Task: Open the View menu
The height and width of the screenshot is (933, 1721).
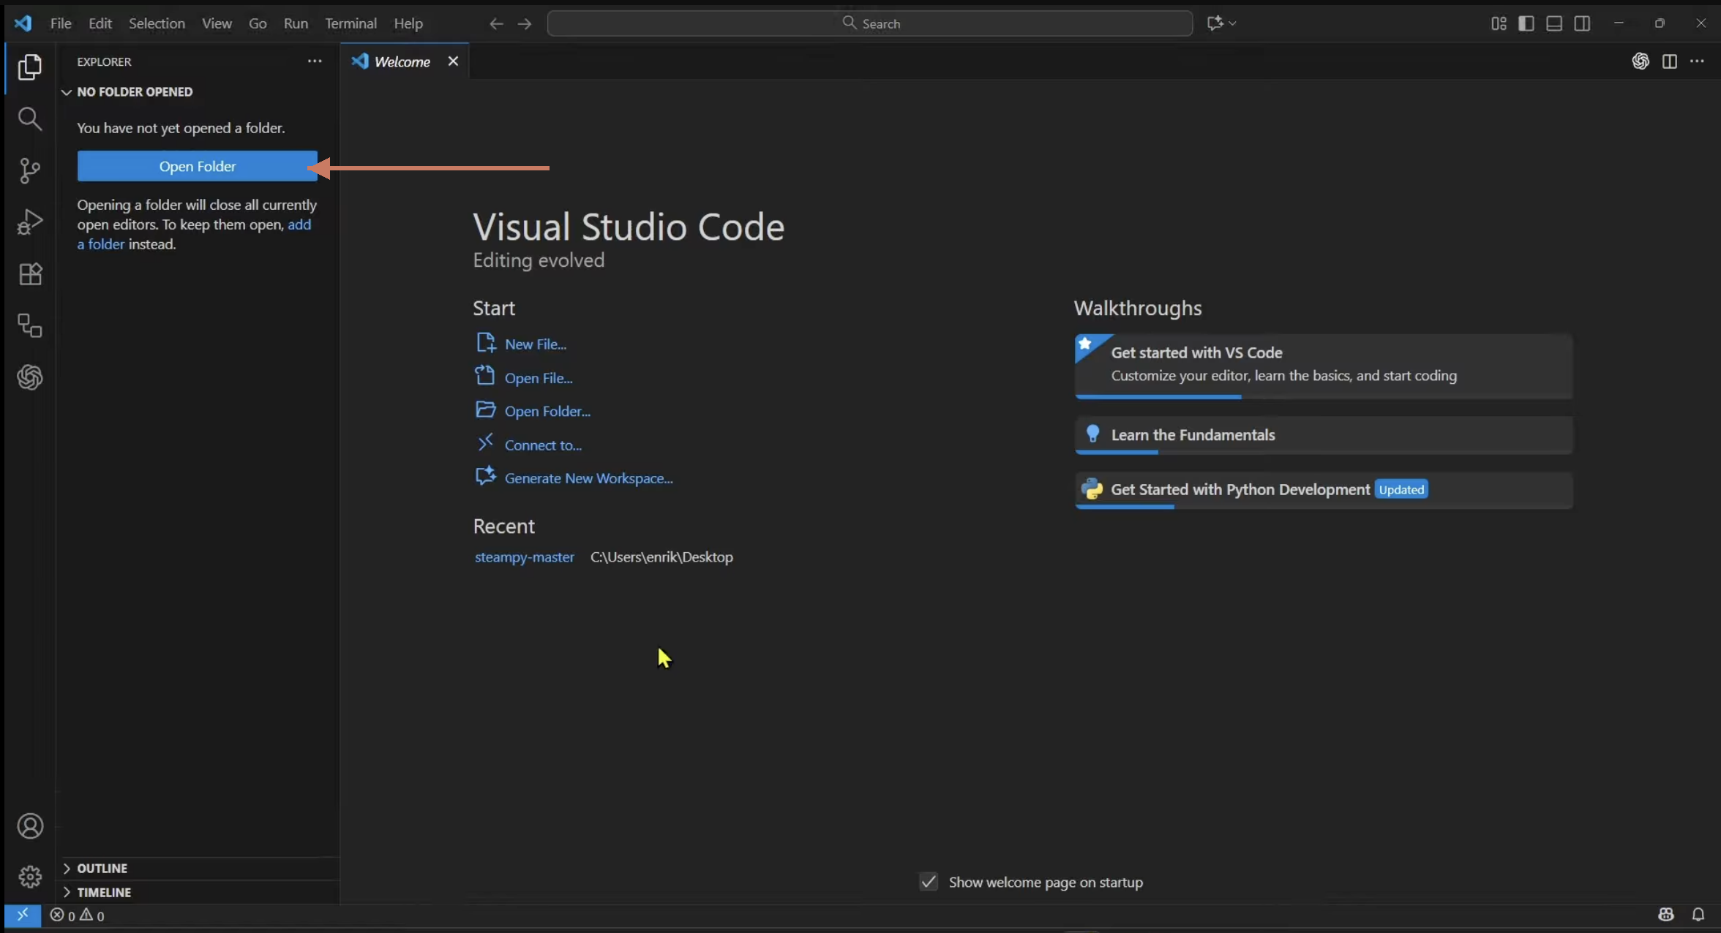Action: [x=217, y=23]
